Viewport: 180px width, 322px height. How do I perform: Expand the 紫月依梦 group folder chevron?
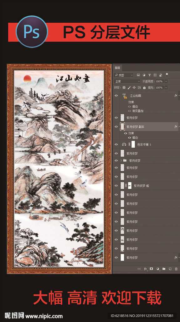121,160
